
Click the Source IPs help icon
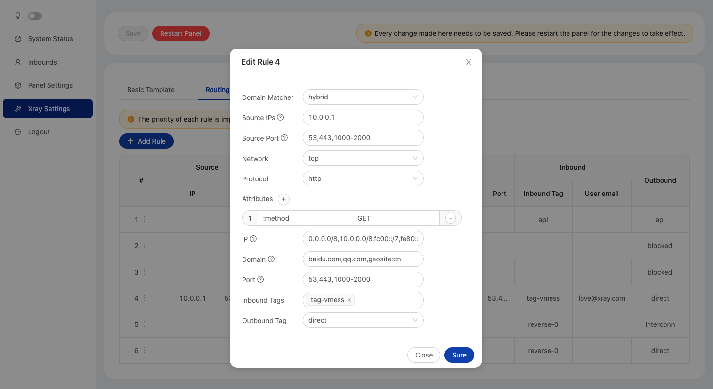pos(280,118)
